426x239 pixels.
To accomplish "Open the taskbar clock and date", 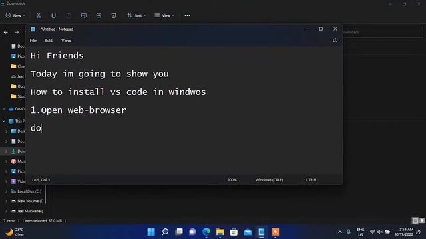I will [x=404, y=232].
